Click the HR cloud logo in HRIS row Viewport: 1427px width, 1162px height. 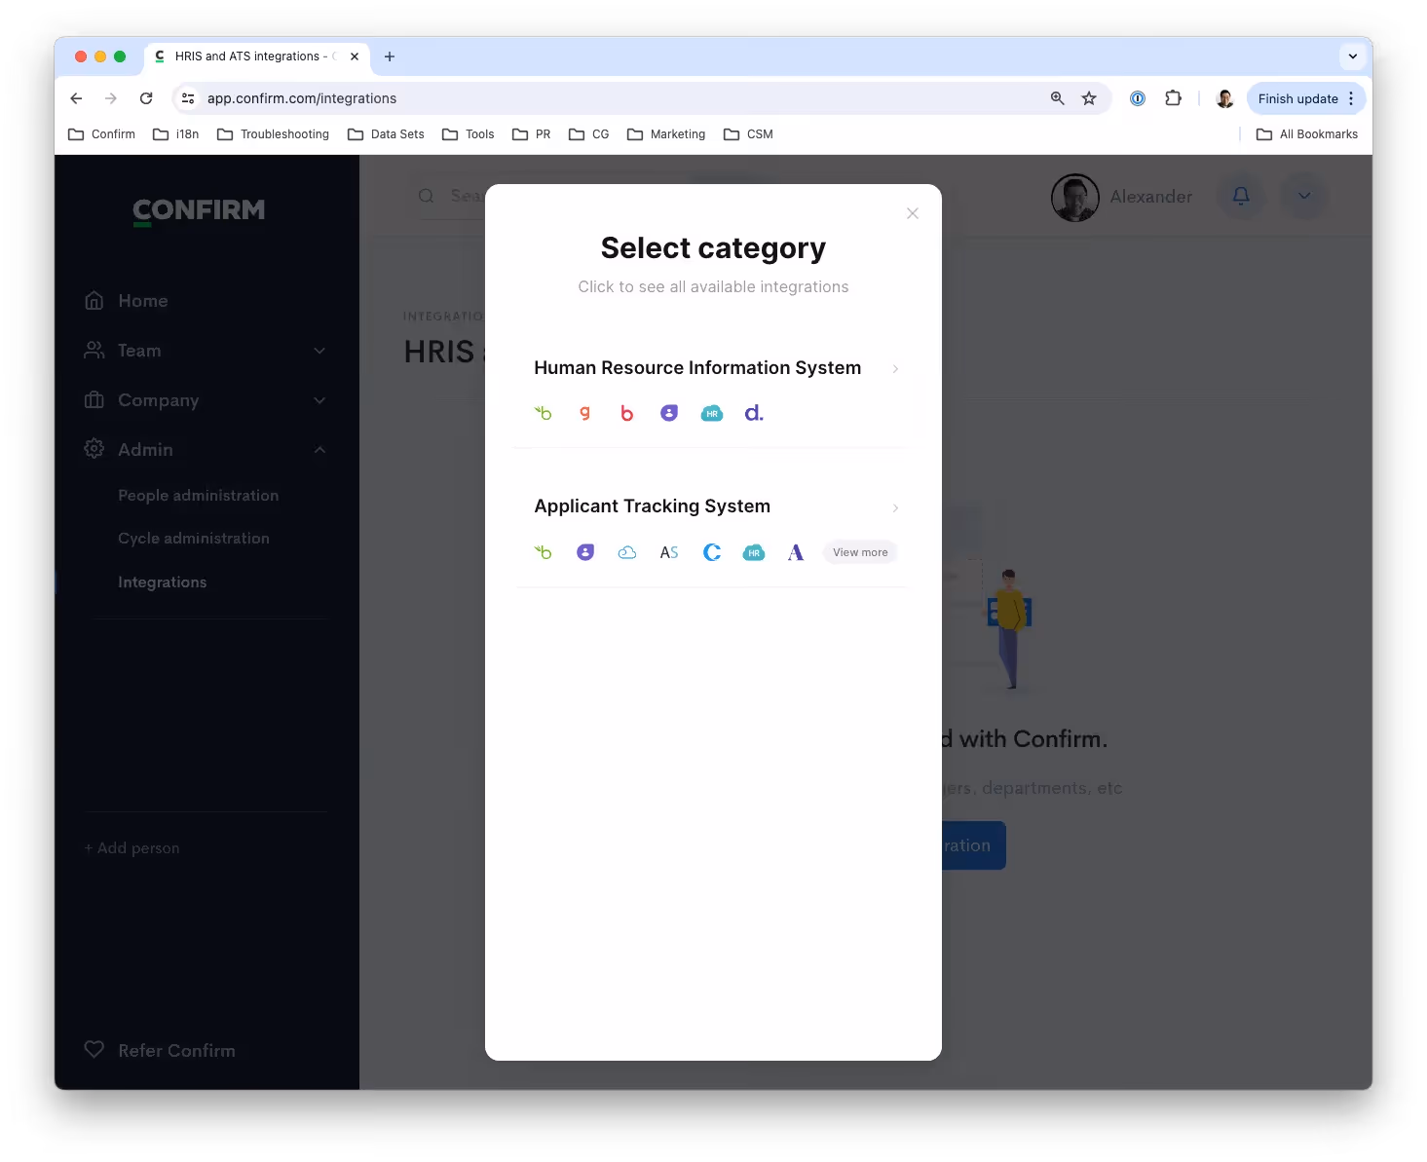click(x=712, y=413)
